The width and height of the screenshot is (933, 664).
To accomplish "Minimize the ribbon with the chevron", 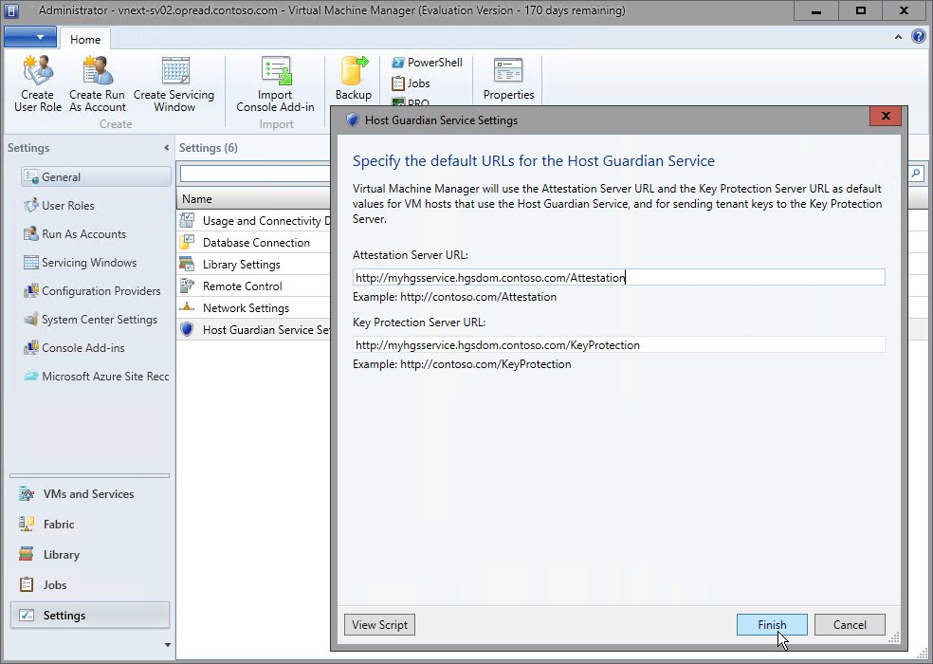I will [x=897, y=36].
